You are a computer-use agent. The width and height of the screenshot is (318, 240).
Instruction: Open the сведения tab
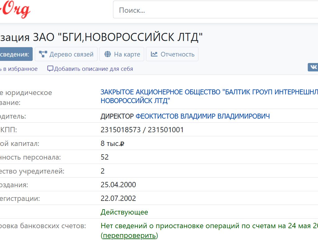point(15,54)
